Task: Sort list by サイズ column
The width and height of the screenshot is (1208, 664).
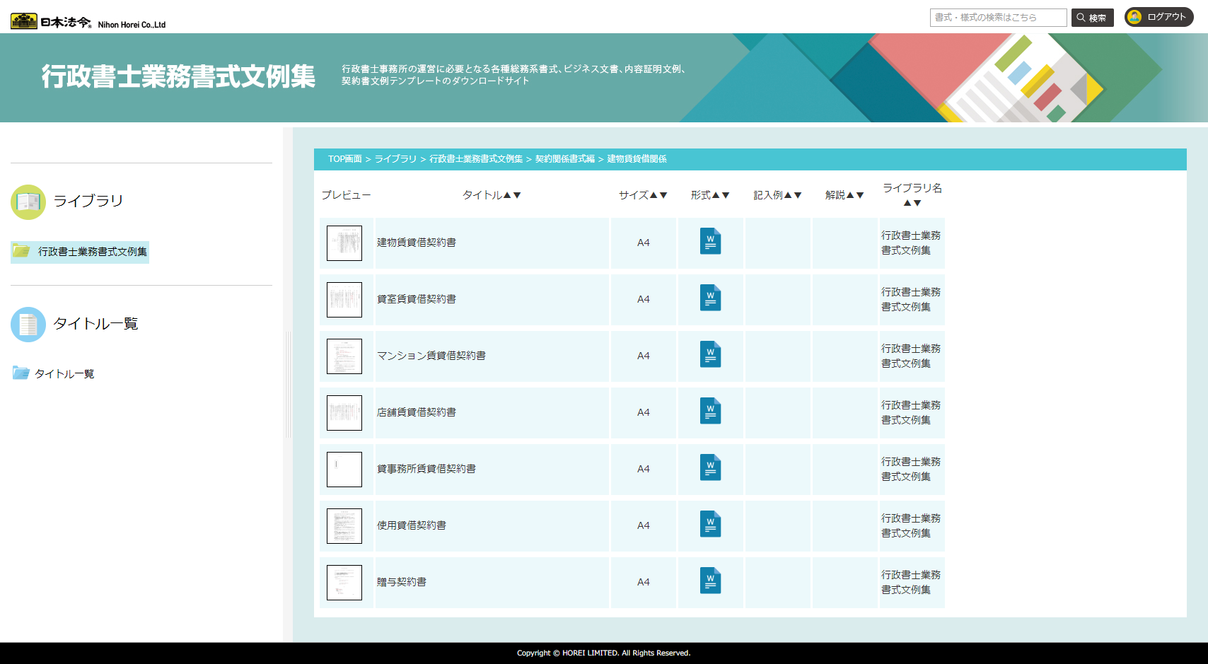Action: [x=642, y=195]
